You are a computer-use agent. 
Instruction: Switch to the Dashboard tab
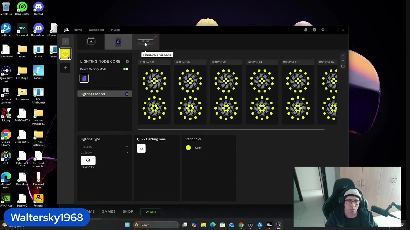96,30
